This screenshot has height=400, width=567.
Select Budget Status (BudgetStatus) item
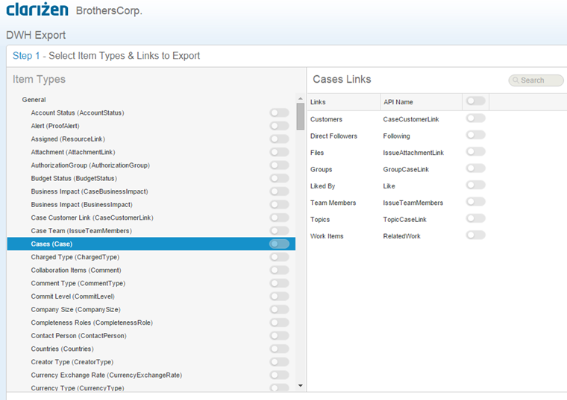pos(74,178)
